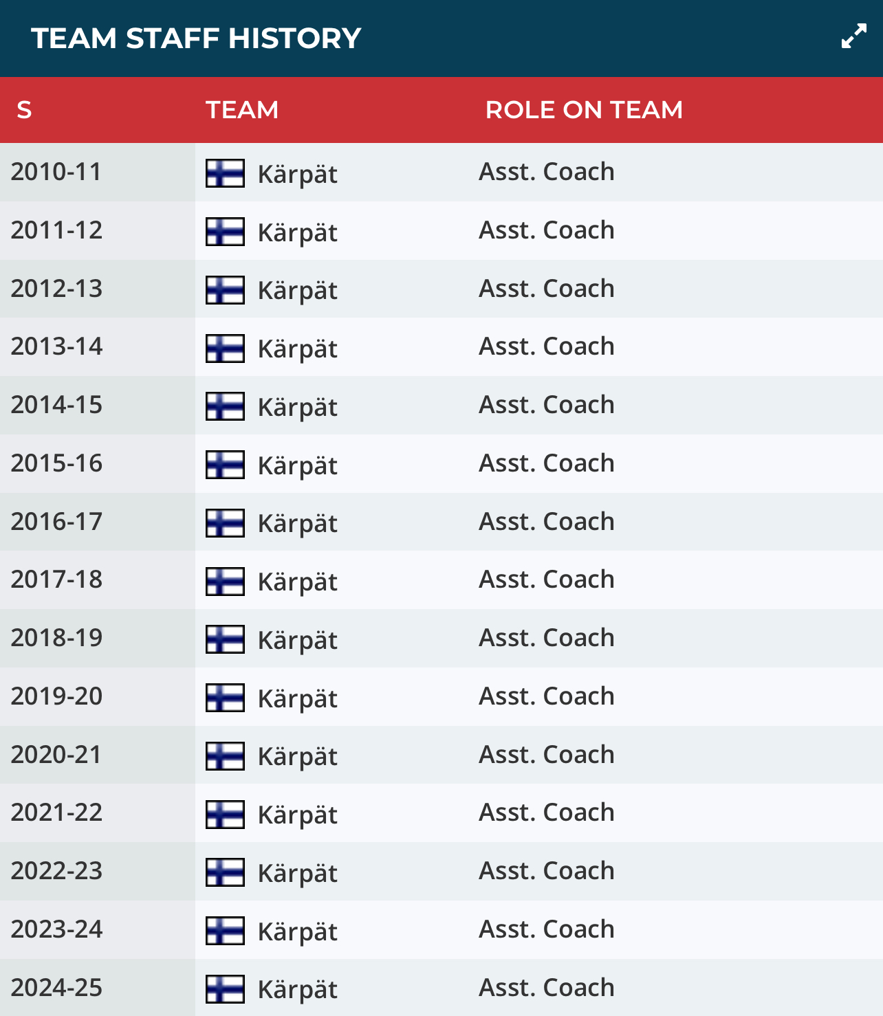This screenshot has height=1016, width=883.
Task: Expand the Team Staff History panel
Action: coord(853,36)
